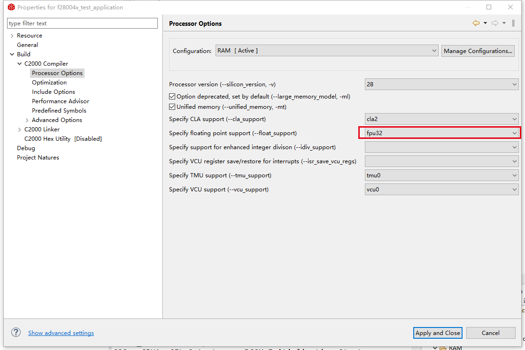Toggle the large_memory_model deprecated option checkbox
Image resolution: width=525 pixels, height=350 pixels.
172,96
